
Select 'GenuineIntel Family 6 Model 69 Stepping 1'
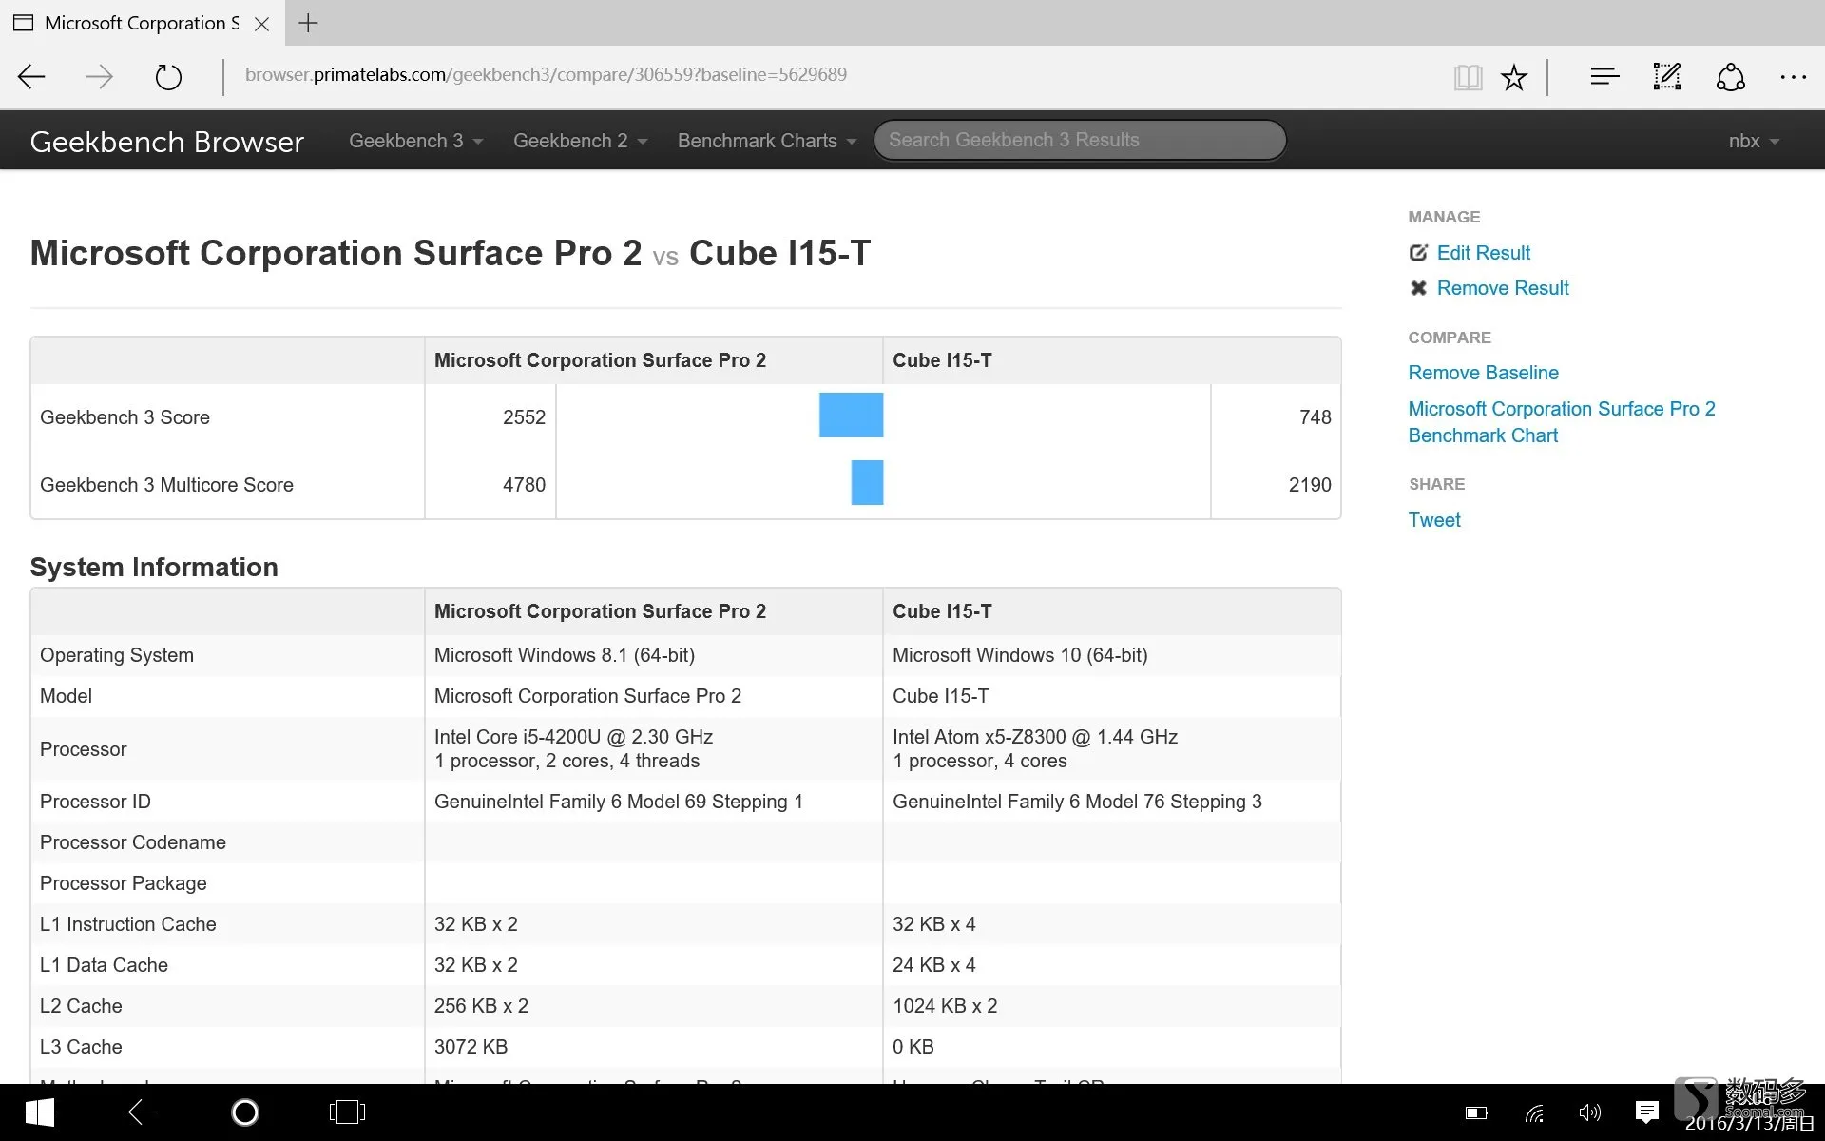(x=618, y=802)
